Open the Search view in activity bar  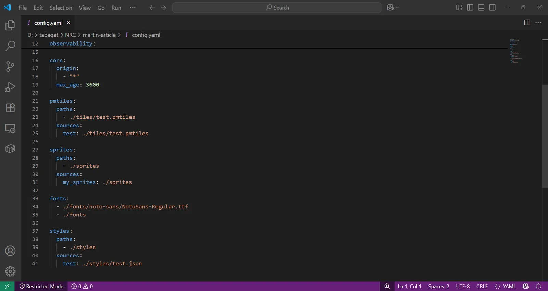click(10, 46)
